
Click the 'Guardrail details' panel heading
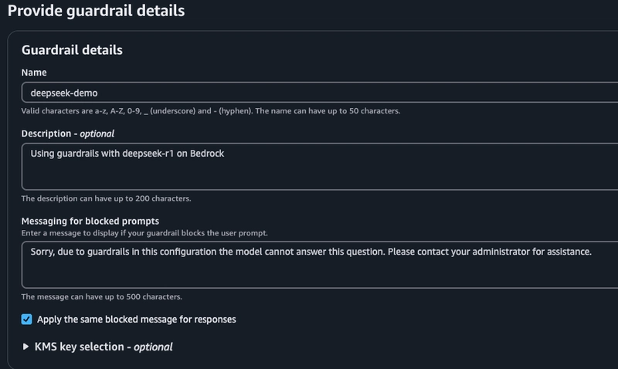pyautogui.click(x=72, y=50)
